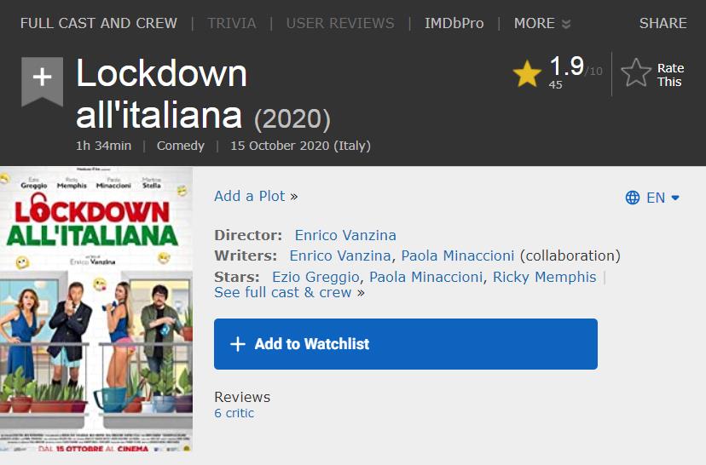This screenshot has width=706, height=465.
Task: Select the TRIVIA menu item
Action: coord(231,23)
